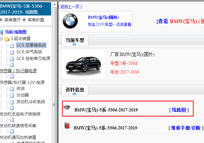Screen dimensions: 204x143
Task: Click the scrollbar up arrow in left panel
Action: [x=55, y=5]
